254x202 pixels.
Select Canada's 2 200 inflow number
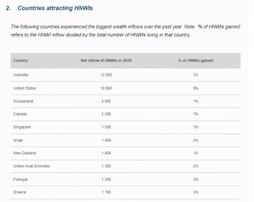106,114
